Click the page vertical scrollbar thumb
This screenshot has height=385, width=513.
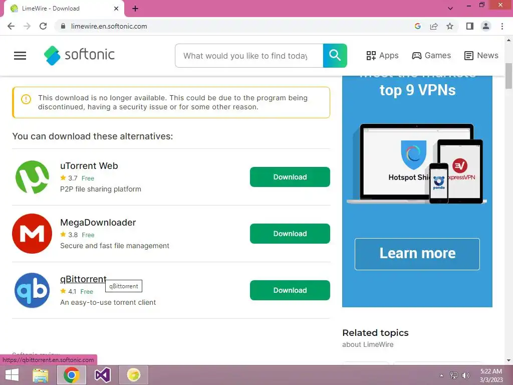(x=509, y=76)
